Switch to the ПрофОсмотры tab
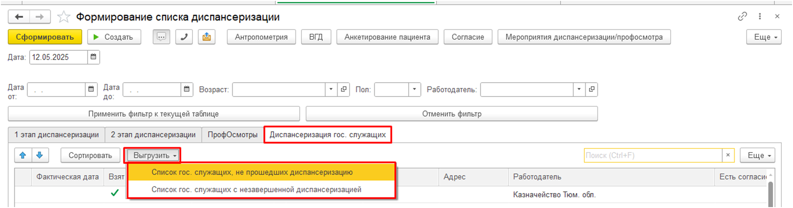The height and width of the screenshot is (208, 793). 232,135
